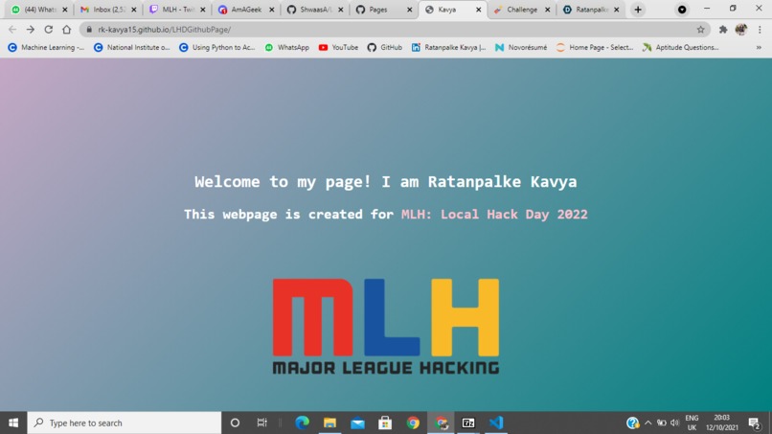772x434 pixels.
Task: Open the Chrome three-dot menu
Action: pos(760,30)
